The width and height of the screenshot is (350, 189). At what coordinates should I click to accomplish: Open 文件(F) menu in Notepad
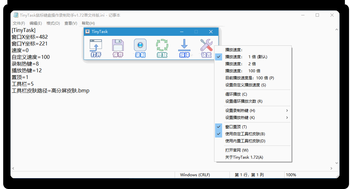pyautogui.click(x=19, y=23)
